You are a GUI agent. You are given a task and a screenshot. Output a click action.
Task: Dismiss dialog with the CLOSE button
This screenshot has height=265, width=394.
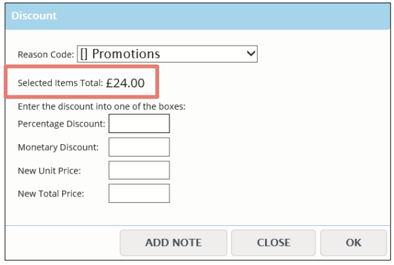point(274,243)
